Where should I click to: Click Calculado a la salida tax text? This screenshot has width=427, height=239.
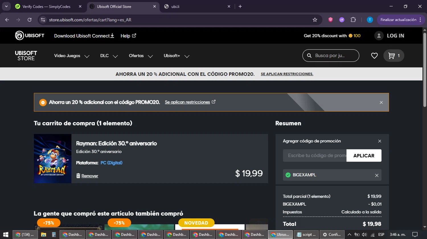click(361, 212)
